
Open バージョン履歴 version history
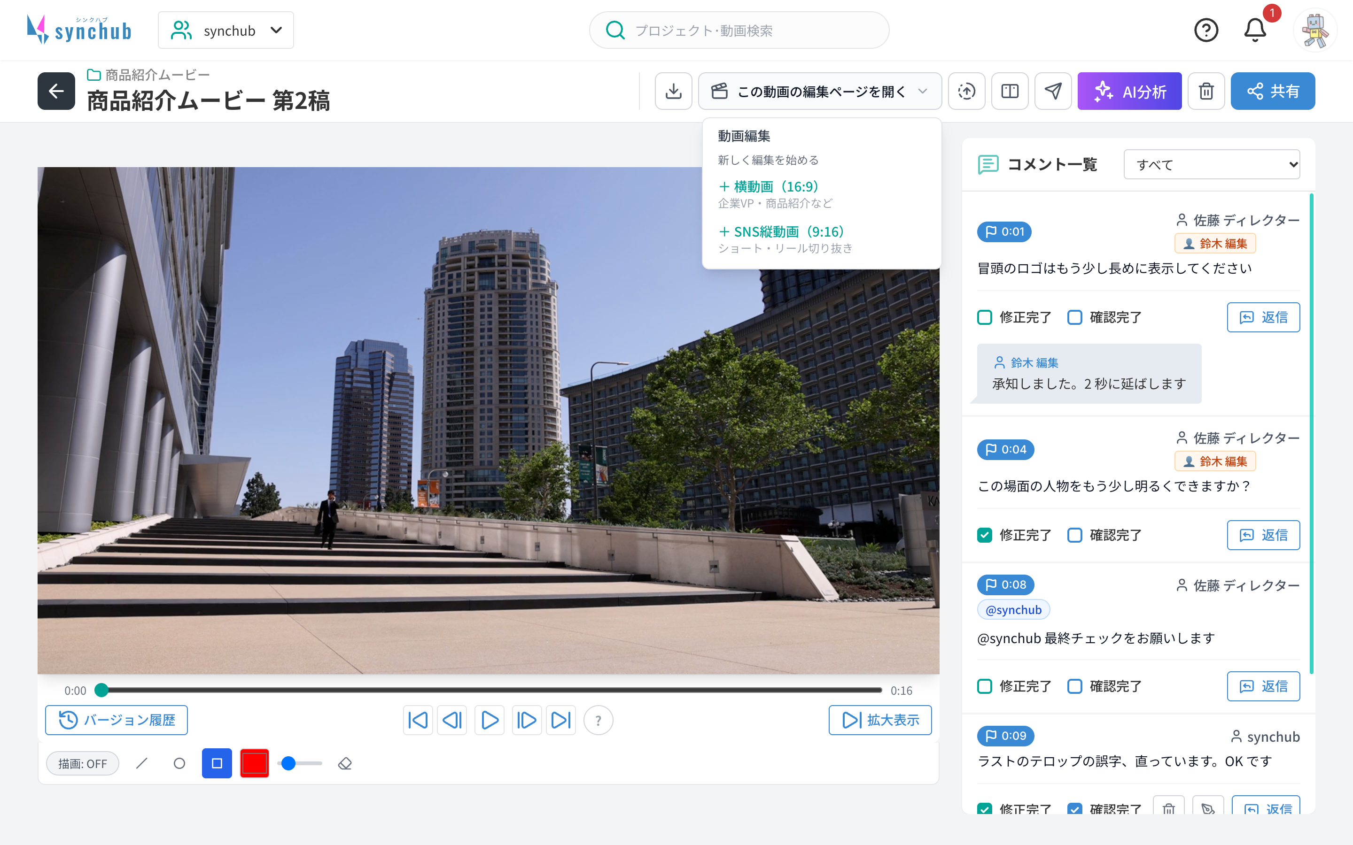[x=117, y=720]
